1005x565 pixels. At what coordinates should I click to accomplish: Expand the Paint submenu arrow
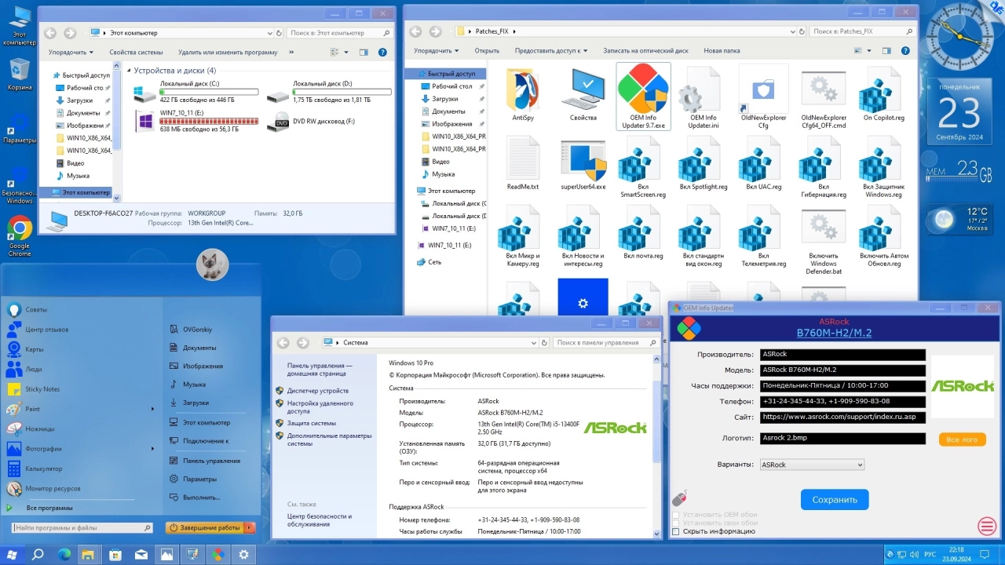pyautogui.click(x=152, y=409)
